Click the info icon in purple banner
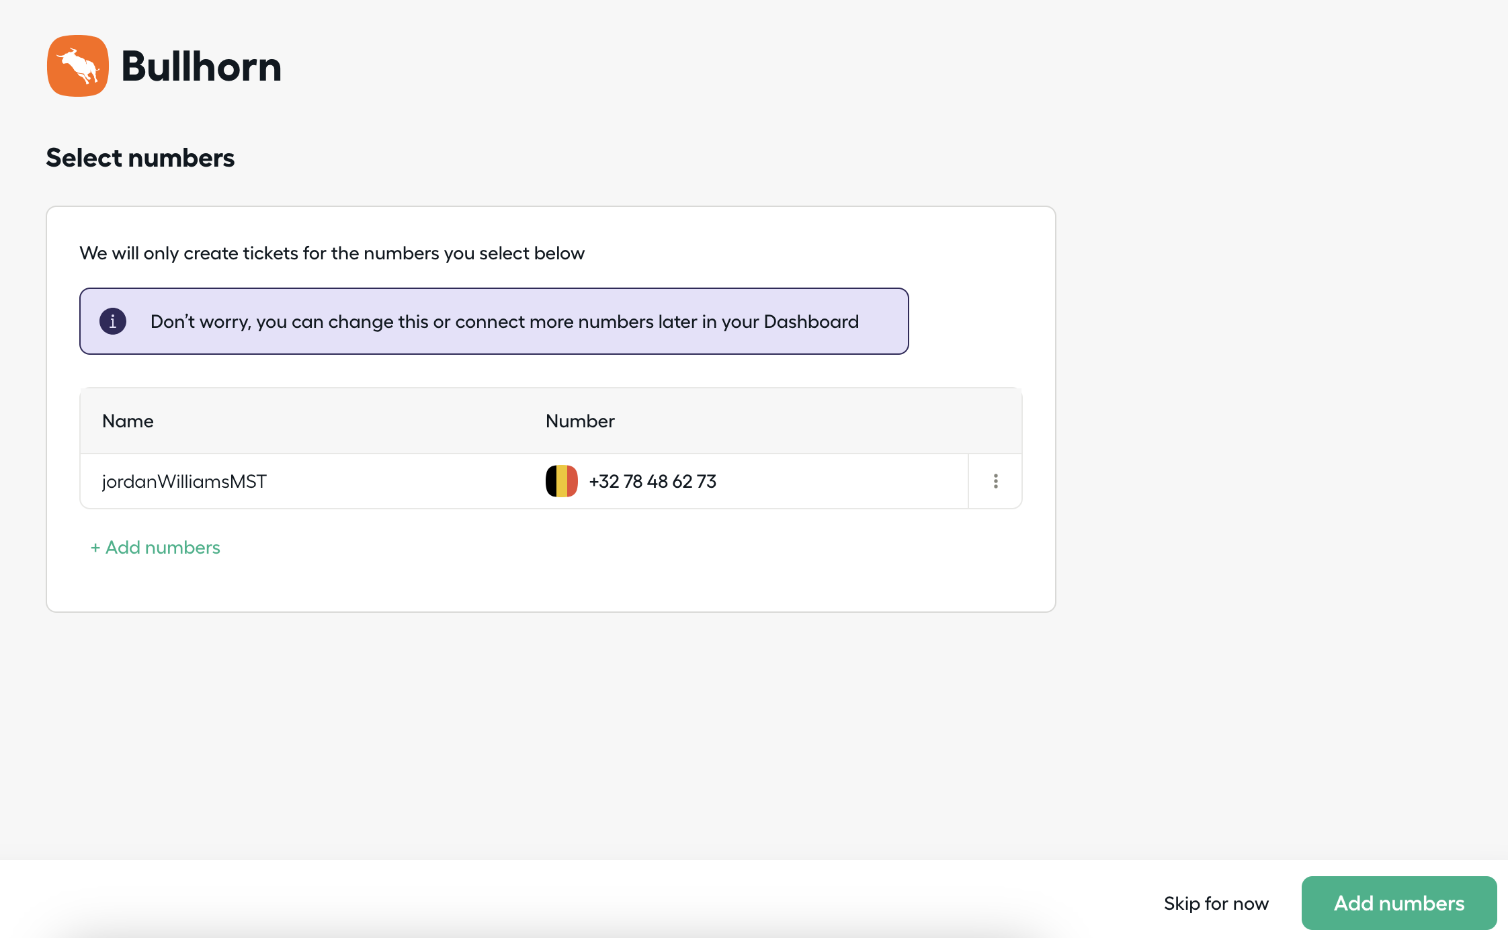The image size is (1508, 938). pos(113,321)
